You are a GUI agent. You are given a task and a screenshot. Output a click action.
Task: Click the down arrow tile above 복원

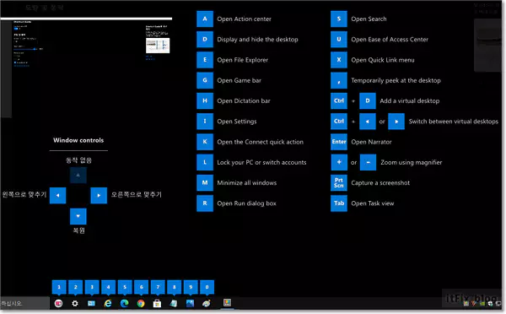pos(78,216)
